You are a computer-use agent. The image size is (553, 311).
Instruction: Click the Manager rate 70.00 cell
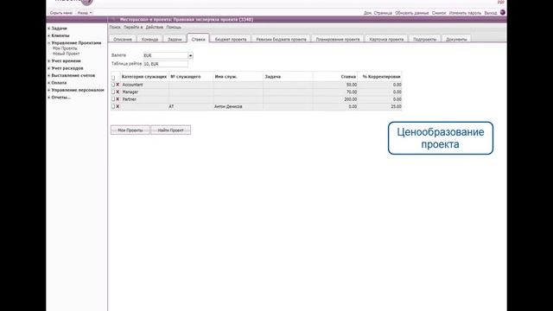[x=335, y=92]
